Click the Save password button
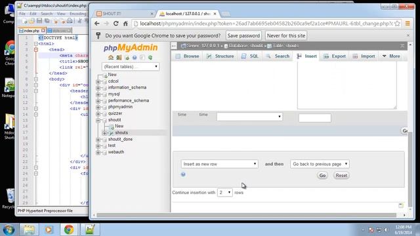Screen dimensions: 420x236 pyautogui.click(x=243, y=35)
